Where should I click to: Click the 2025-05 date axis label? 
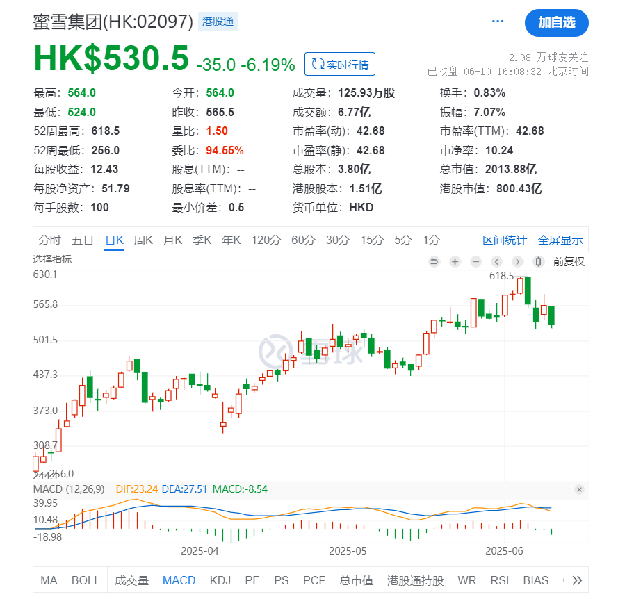(348, 551)
